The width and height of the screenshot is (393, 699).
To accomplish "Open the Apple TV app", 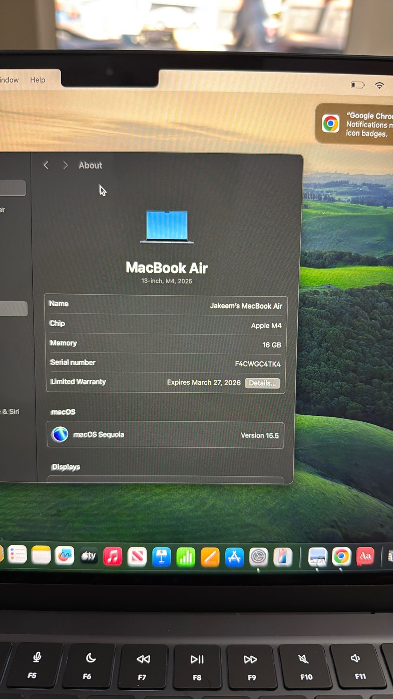I will 88,556.
